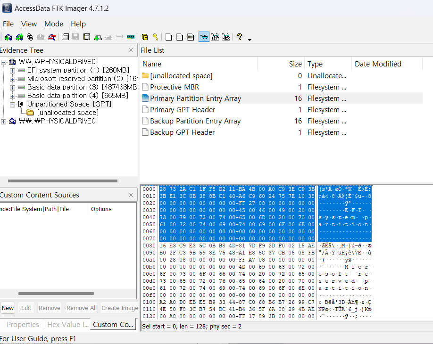Click the yellow question mark help icon

[x=240, y=37]
